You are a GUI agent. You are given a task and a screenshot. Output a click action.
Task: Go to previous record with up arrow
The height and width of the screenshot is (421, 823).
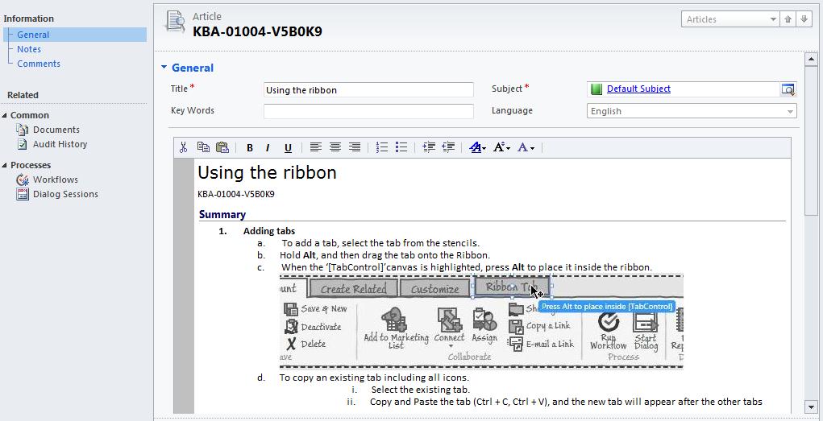pyautogui.click(x=788, y=19)
